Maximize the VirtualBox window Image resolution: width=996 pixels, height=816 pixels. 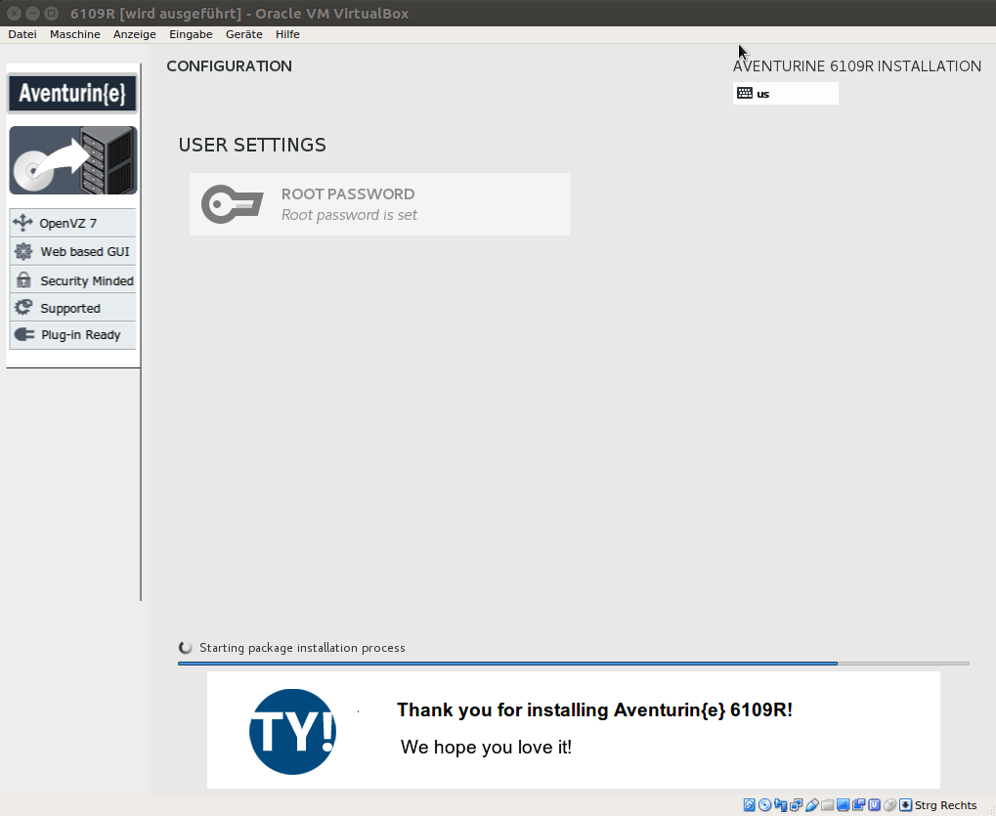pyautogui.click(x=52, y=13)
